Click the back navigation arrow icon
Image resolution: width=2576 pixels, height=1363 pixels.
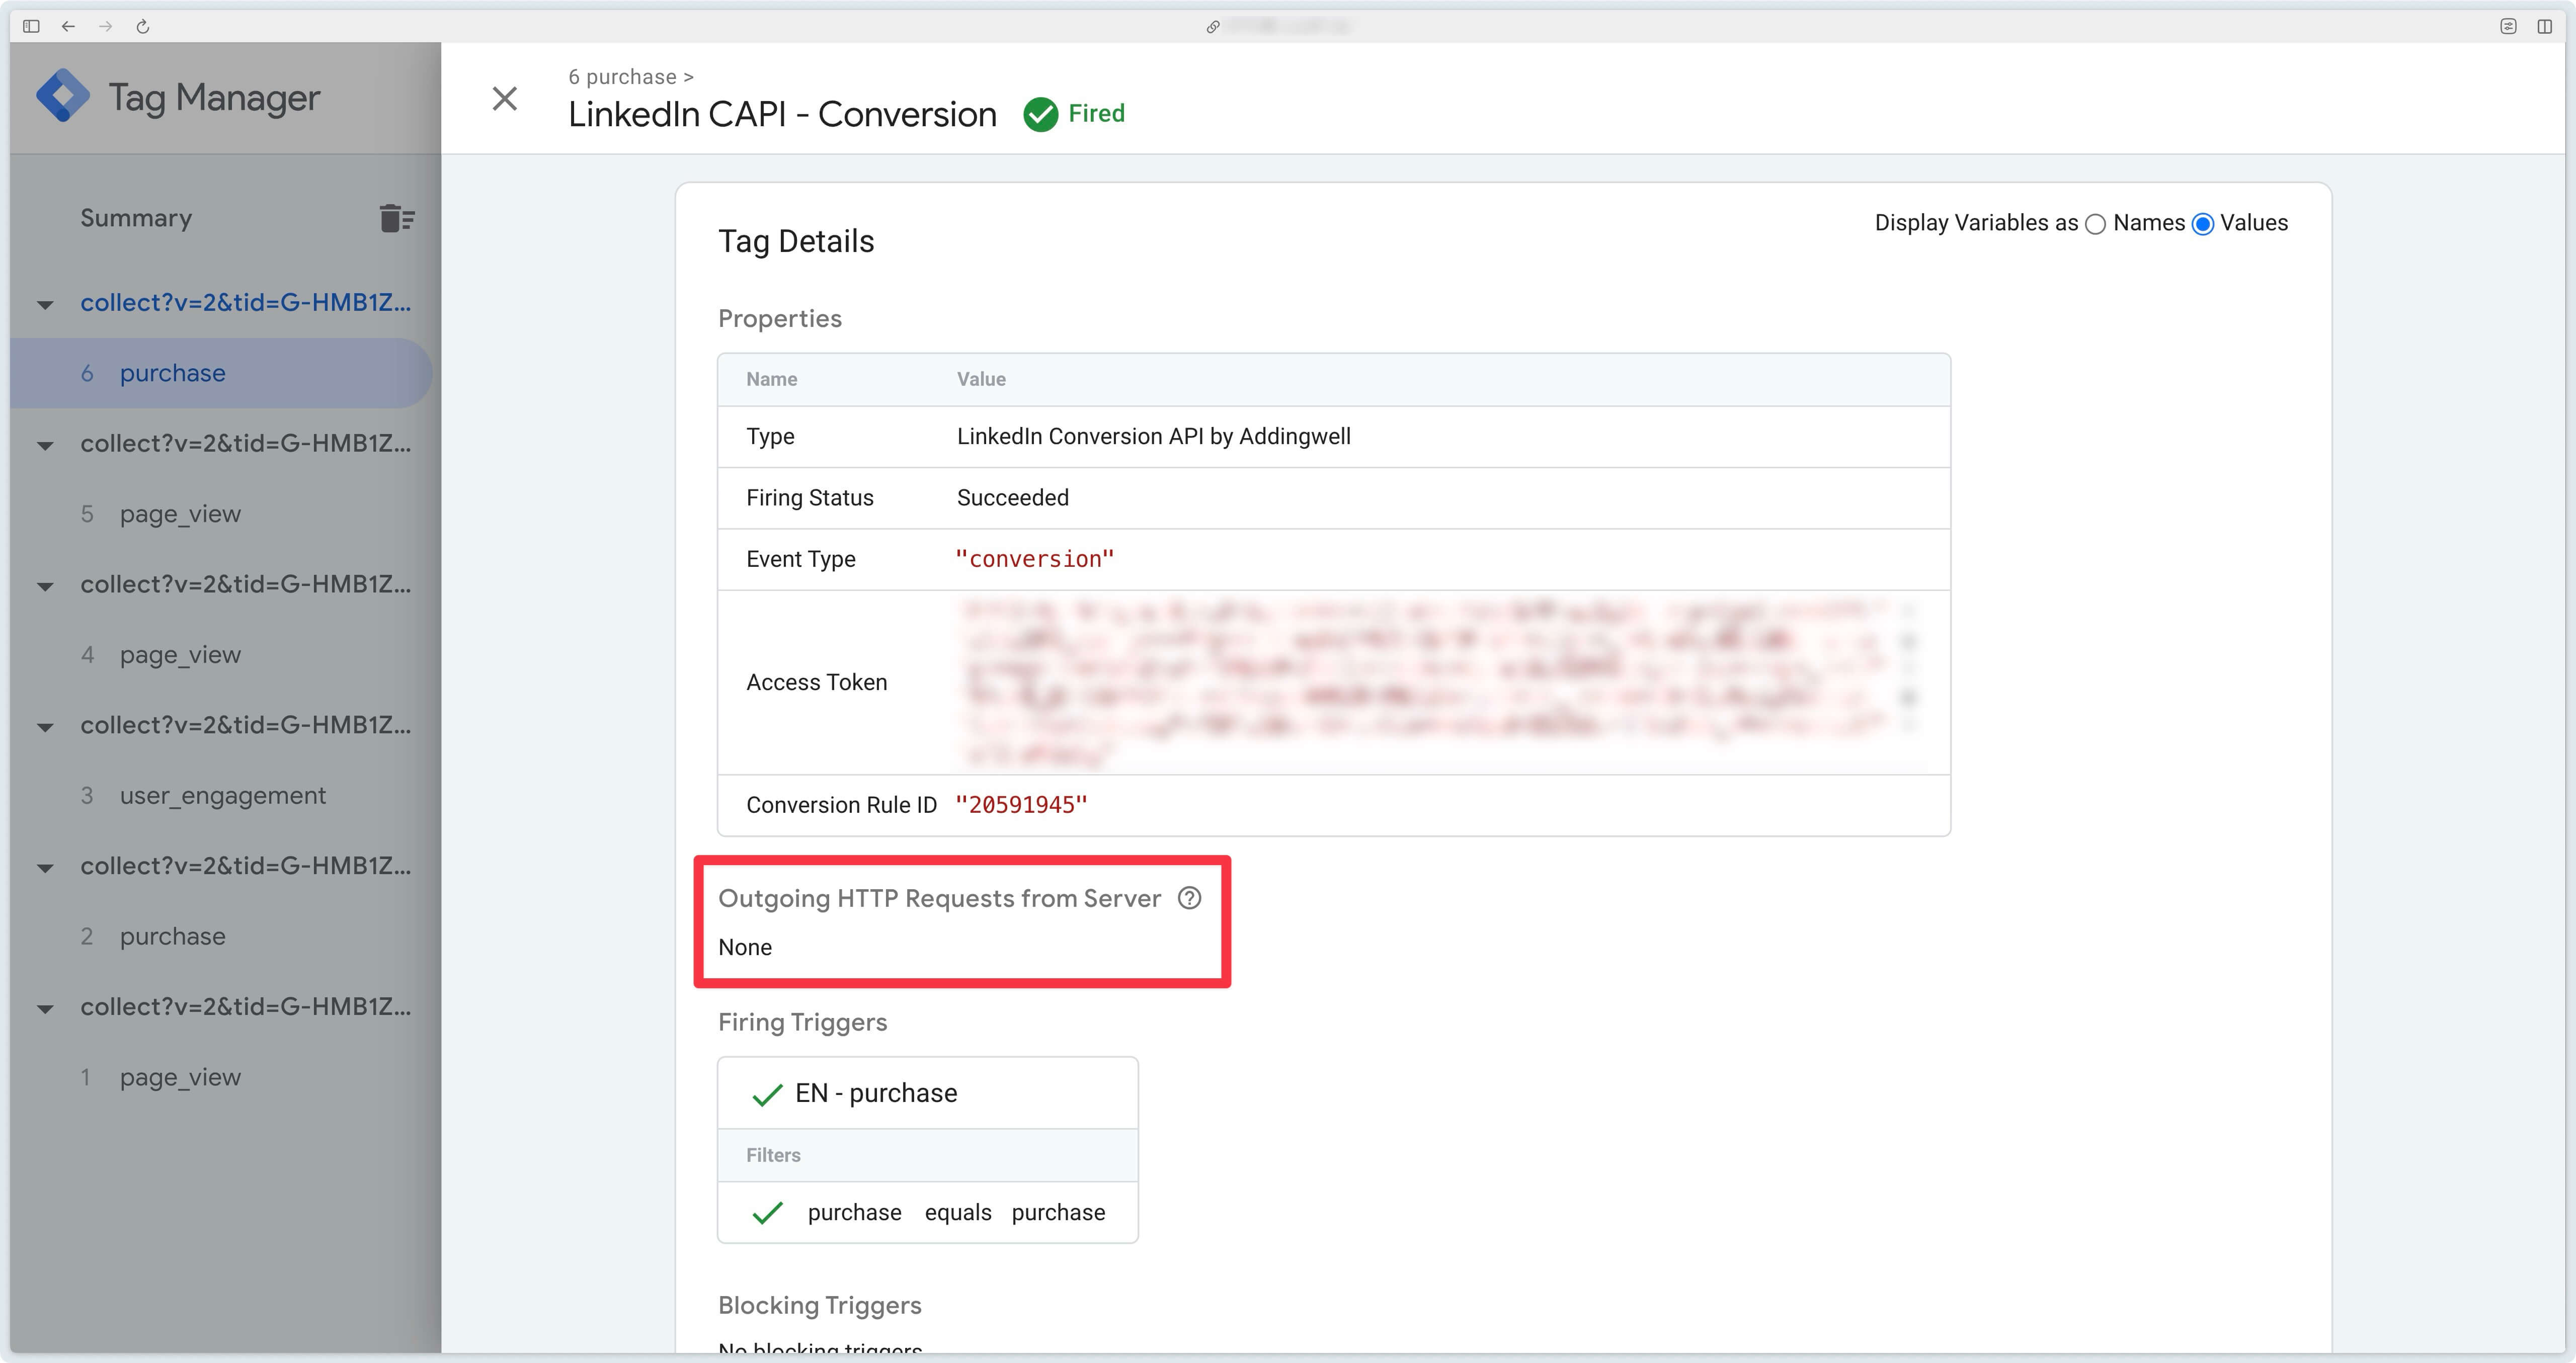click(x=68, y=26)
